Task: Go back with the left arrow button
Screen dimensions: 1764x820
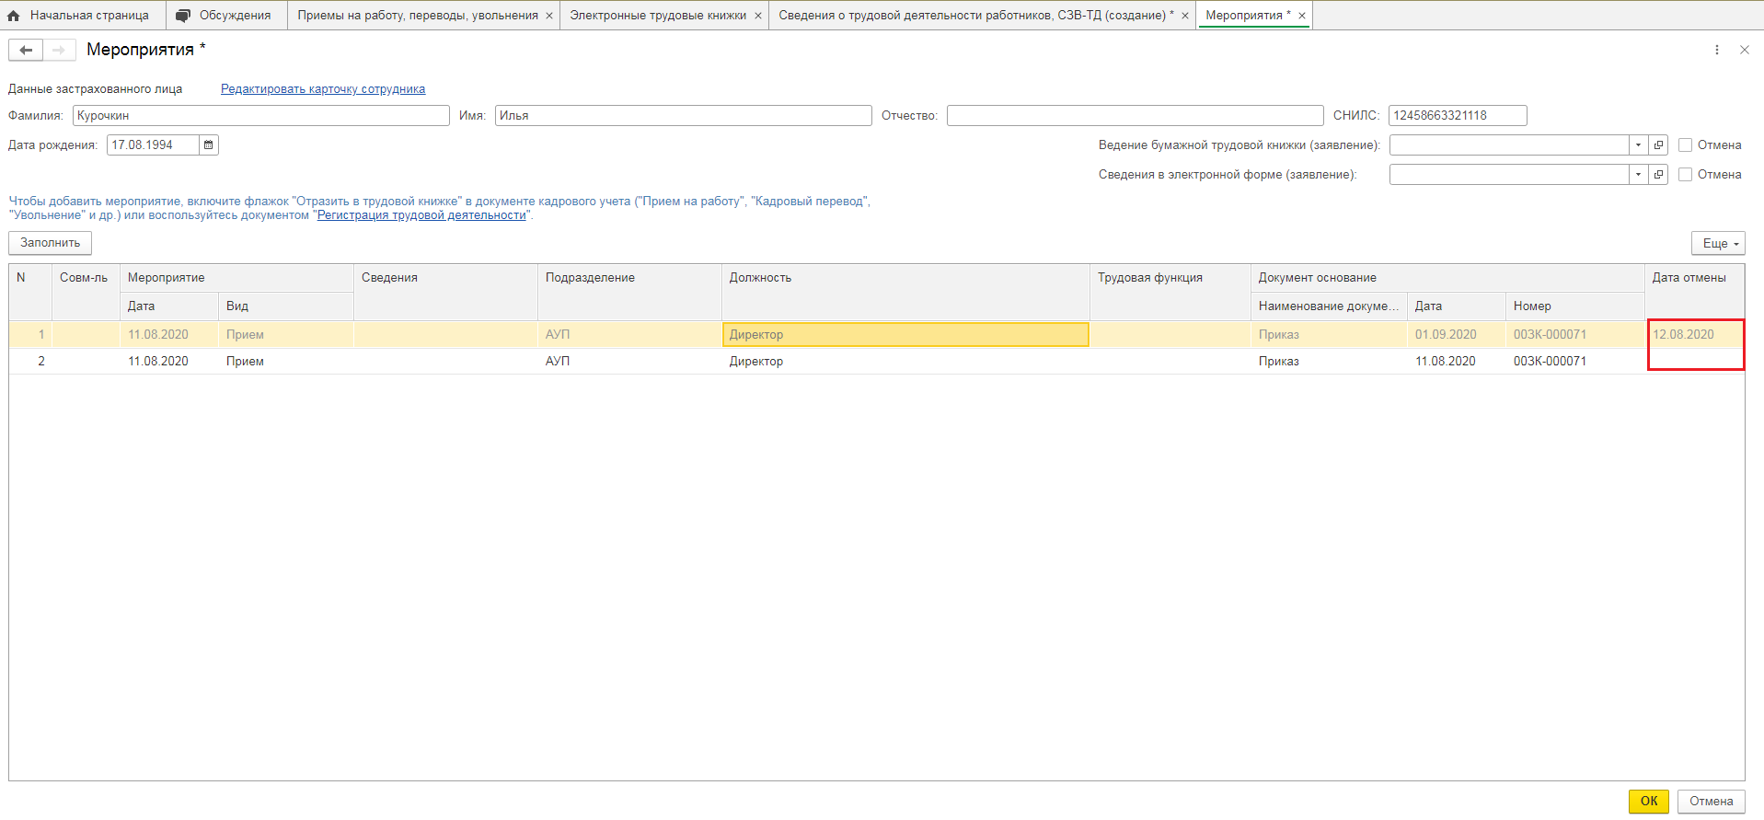Action: coord(26,50)
